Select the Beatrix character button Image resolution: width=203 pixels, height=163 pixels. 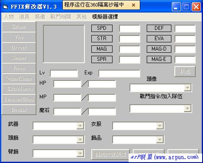[19, 109]
